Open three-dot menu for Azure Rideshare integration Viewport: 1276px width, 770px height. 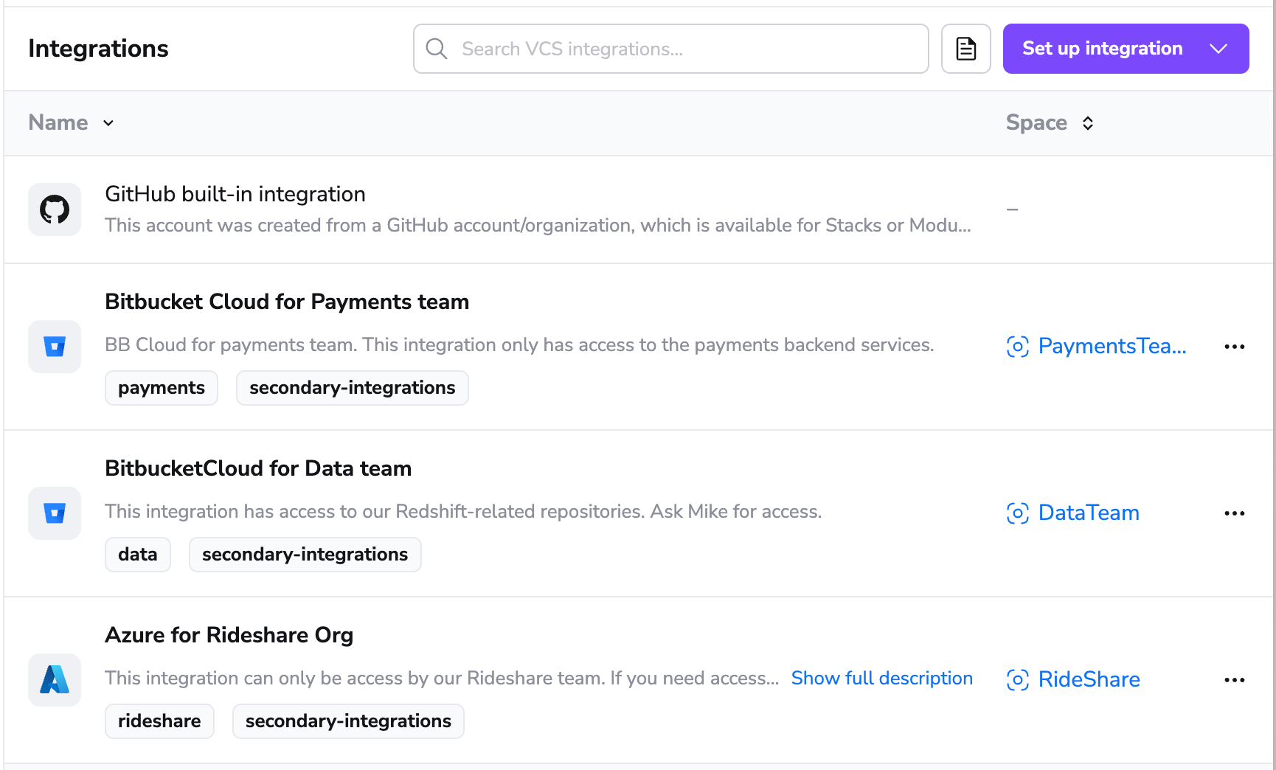click(x=1234, y=680)
